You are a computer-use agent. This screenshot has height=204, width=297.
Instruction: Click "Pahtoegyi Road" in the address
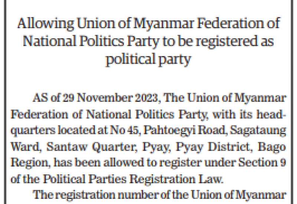(184, 131)
